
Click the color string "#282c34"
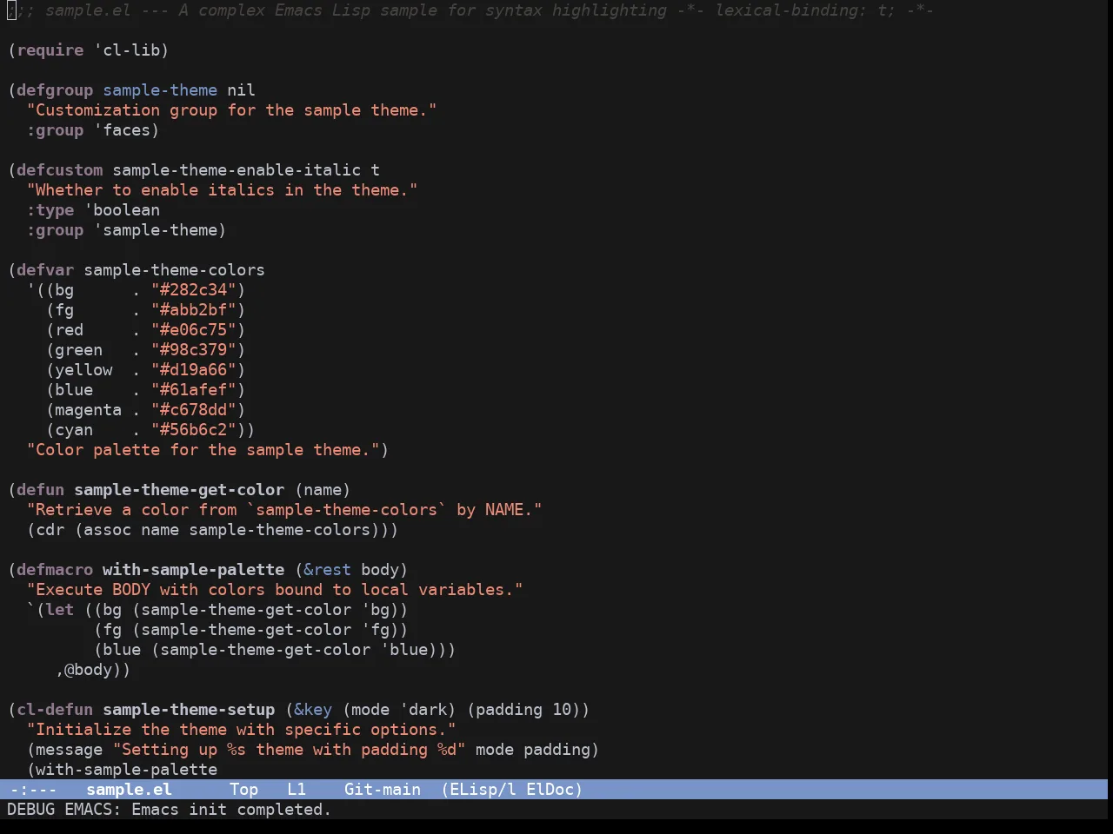pos(194,290)
